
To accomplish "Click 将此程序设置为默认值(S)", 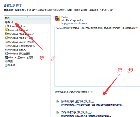I will click(x=77, y=101).
